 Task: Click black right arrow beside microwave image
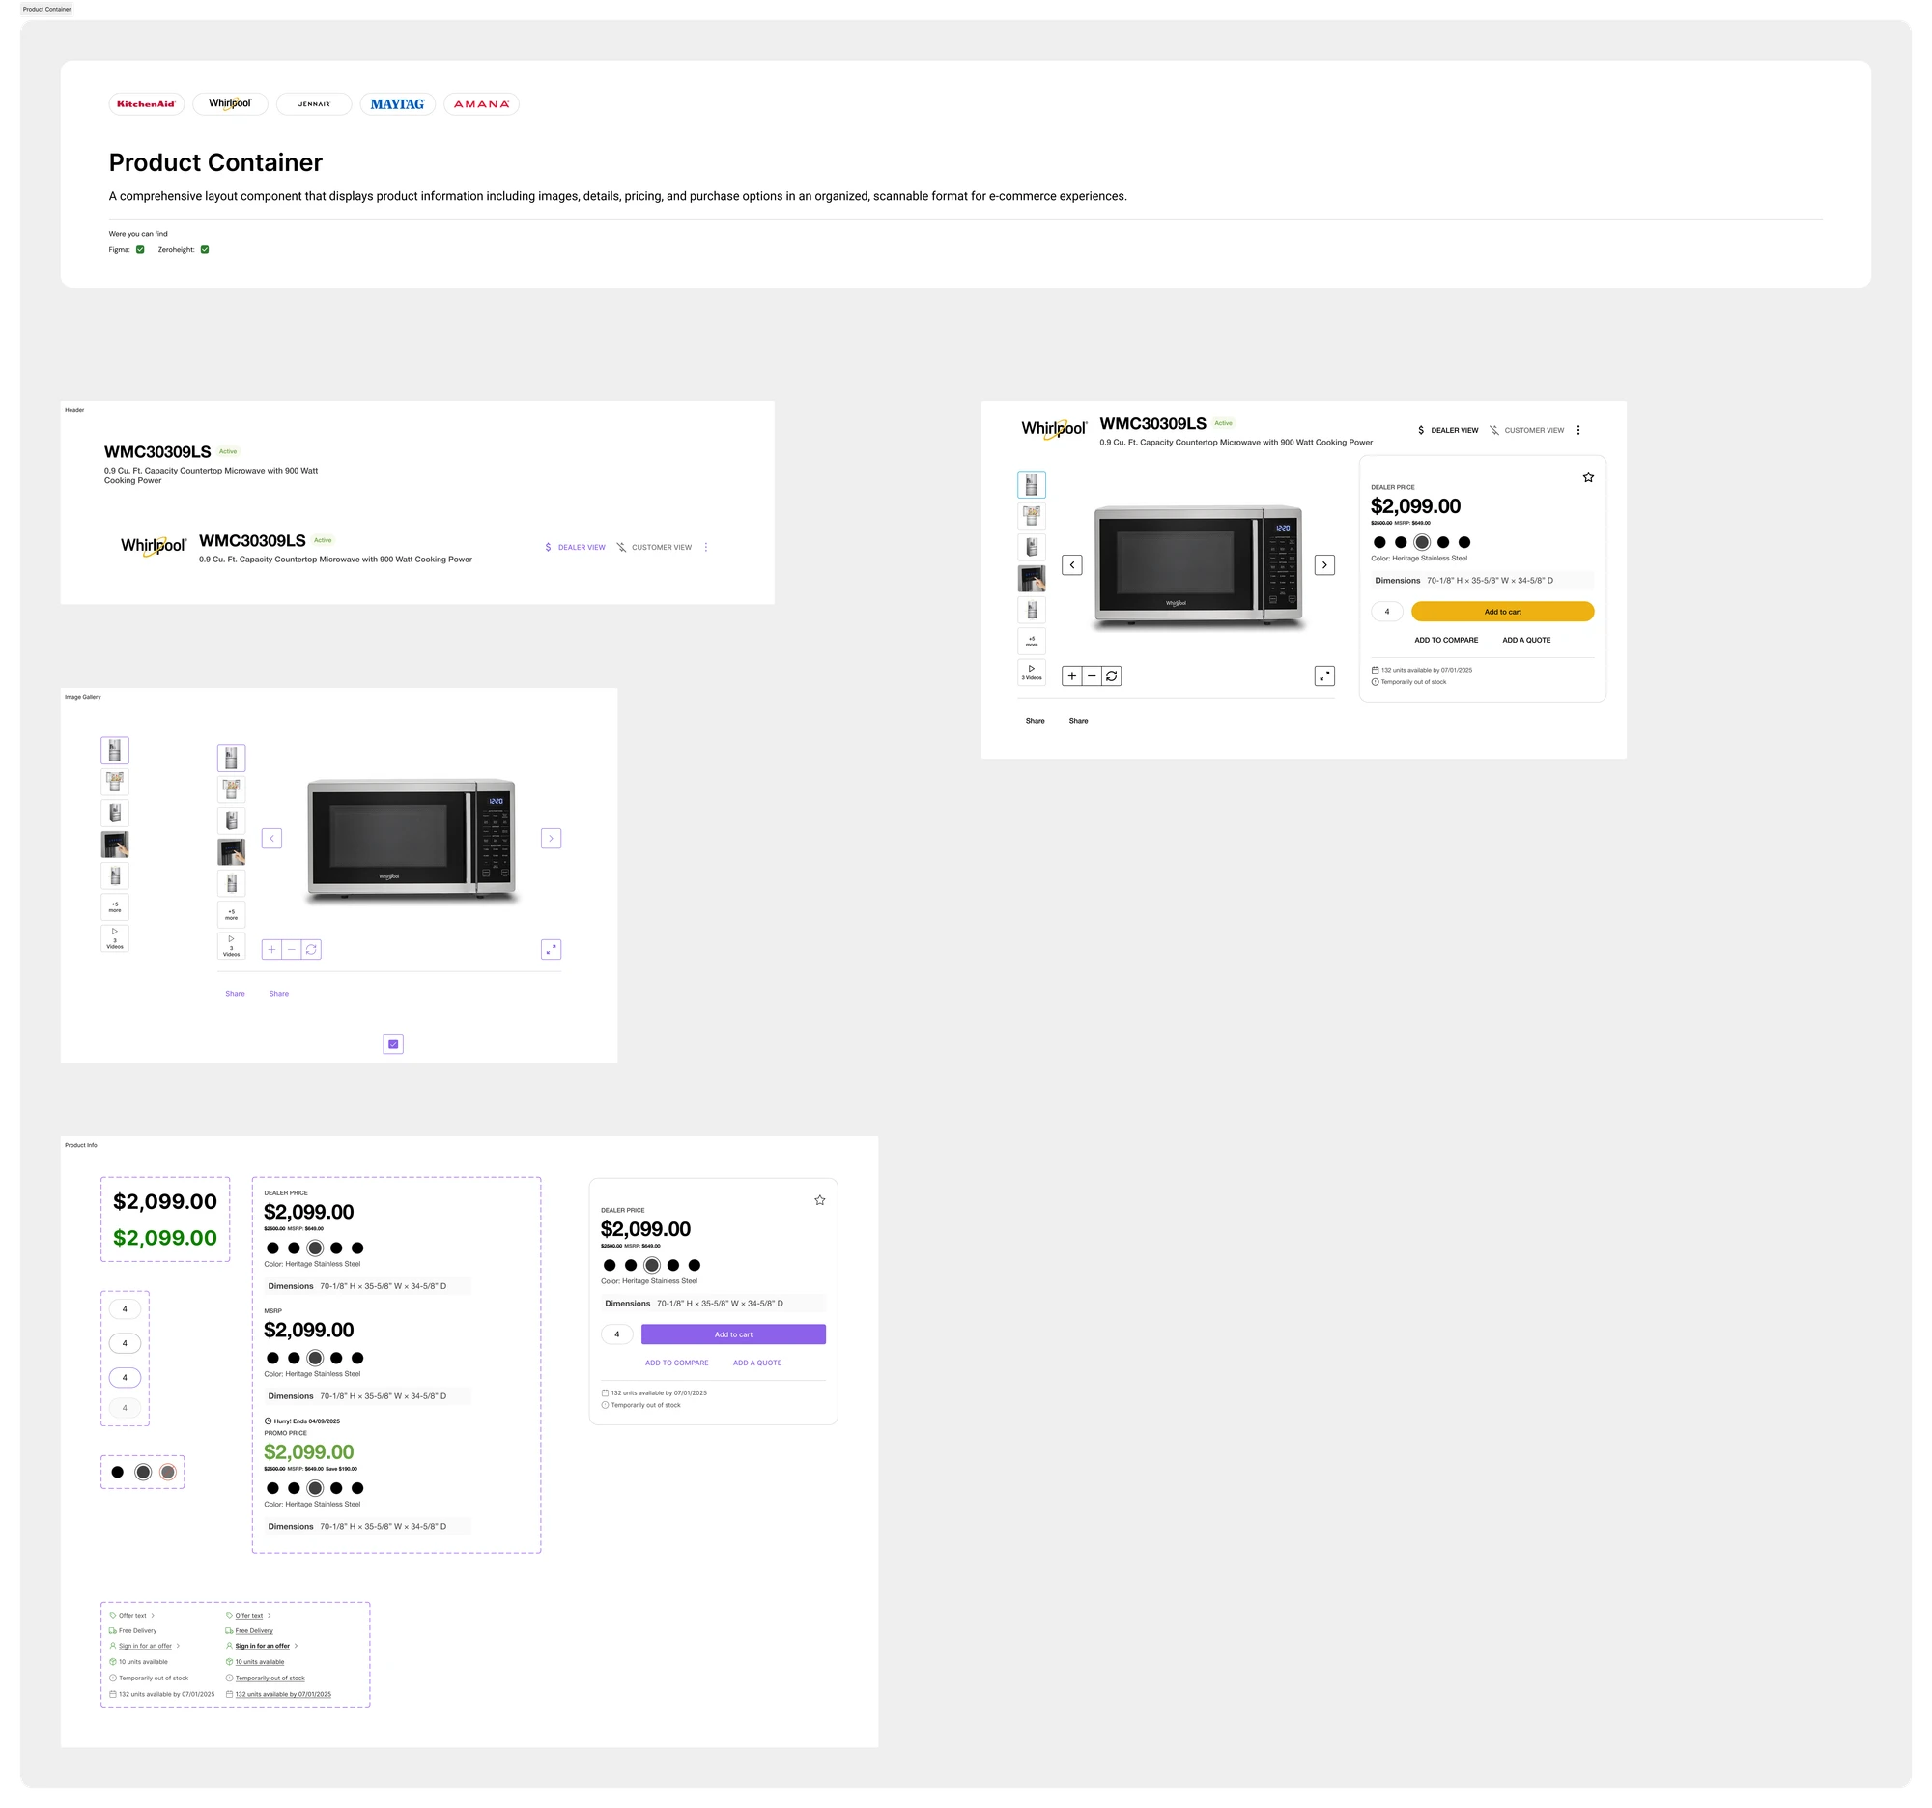click(x=1324, y=564)
